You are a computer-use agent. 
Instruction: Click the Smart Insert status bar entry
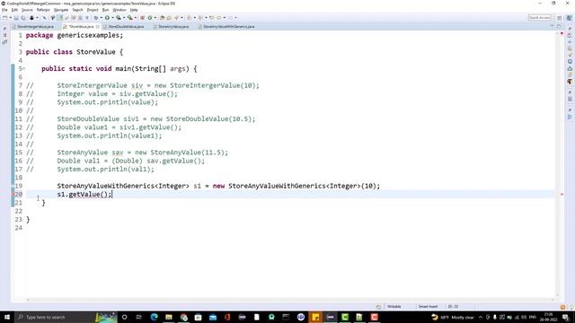[428, 307]
